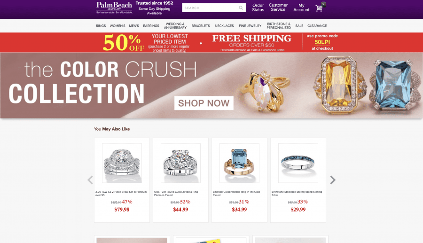Viewport: 423px width, 243px height.
Task: Go to My Account
Action: click(x=301, y=8)
